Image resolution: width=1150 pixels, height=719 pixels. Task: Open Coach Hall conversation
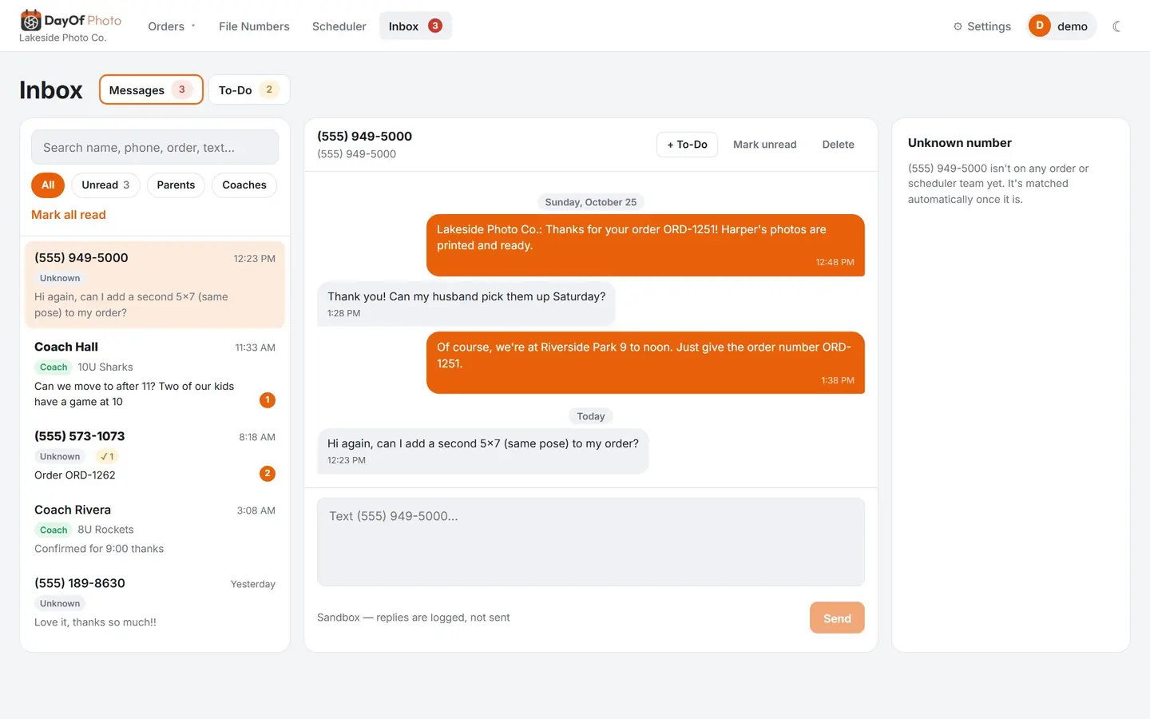click(155, 374)
